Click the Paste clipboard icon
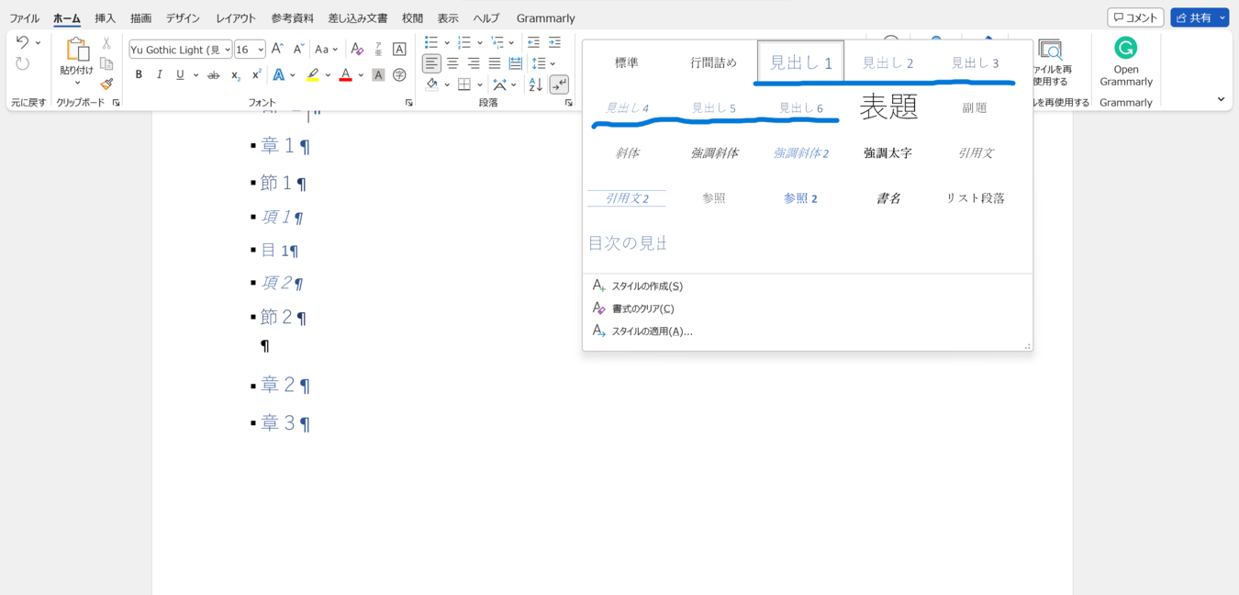Screen dimensions: 1239x595 coord(77,50)
